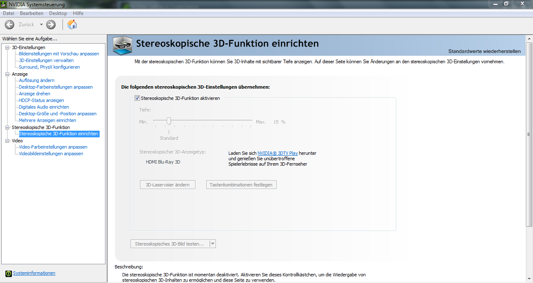Select Desktop-Farbeinstellungen anpassen
This screenshot has width=533, height=283.
click(56, 87)
